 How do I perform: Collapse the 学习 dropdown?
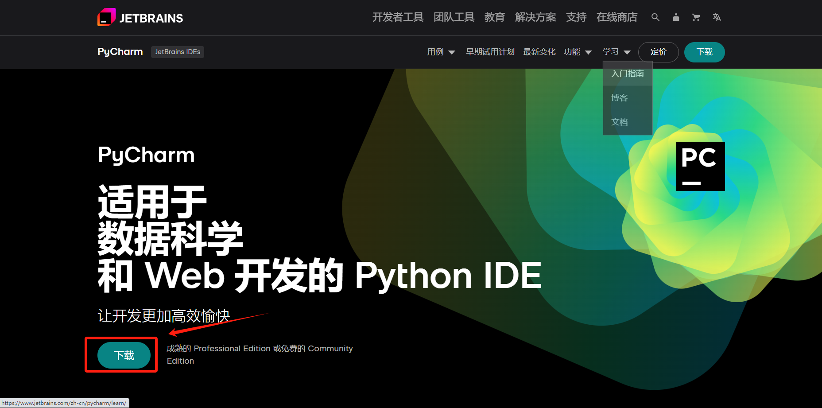[x=616, y=52]
